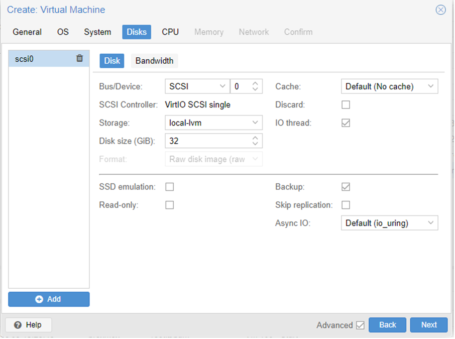Switch to the CPU tab
455x339 pixels.
[170, 32]
